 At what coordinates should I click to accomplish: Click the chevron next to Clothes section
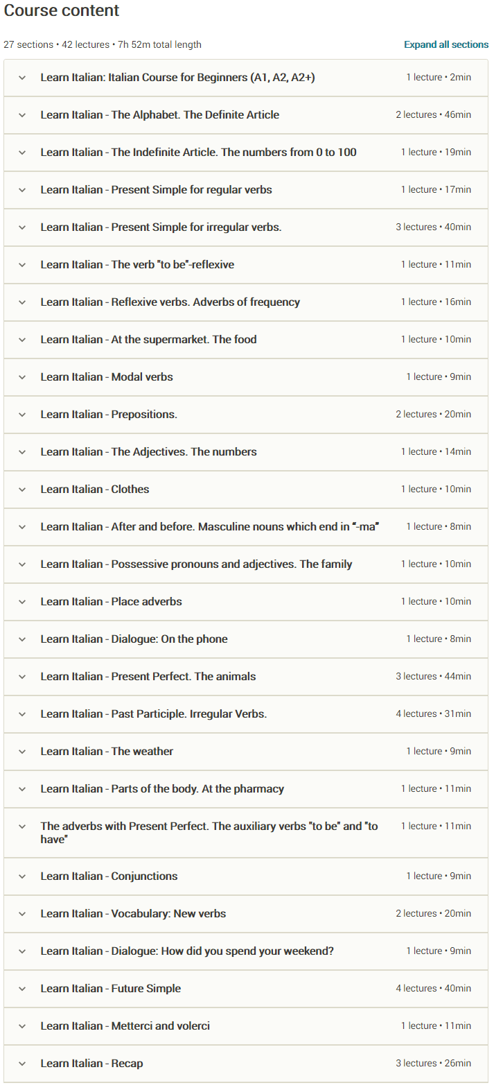click(x=22, y=490)
